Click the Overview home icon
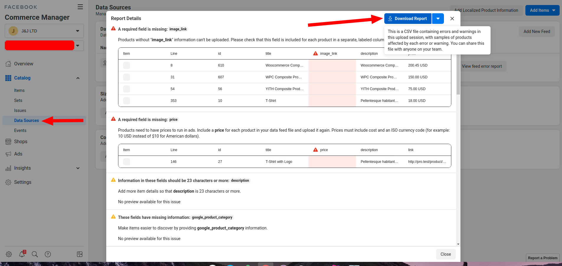562x266 pixels. (8, 64)
